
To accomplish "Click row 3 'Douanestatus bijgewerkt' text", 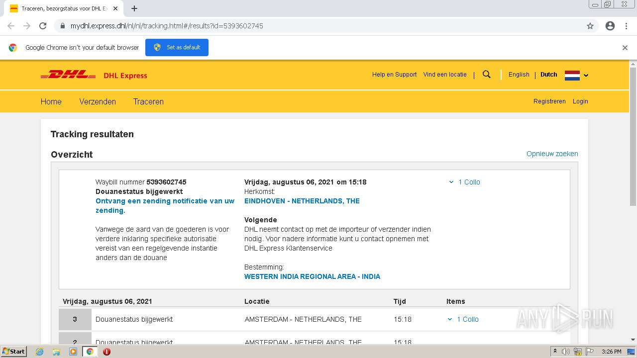I will [x=134, y=319].
